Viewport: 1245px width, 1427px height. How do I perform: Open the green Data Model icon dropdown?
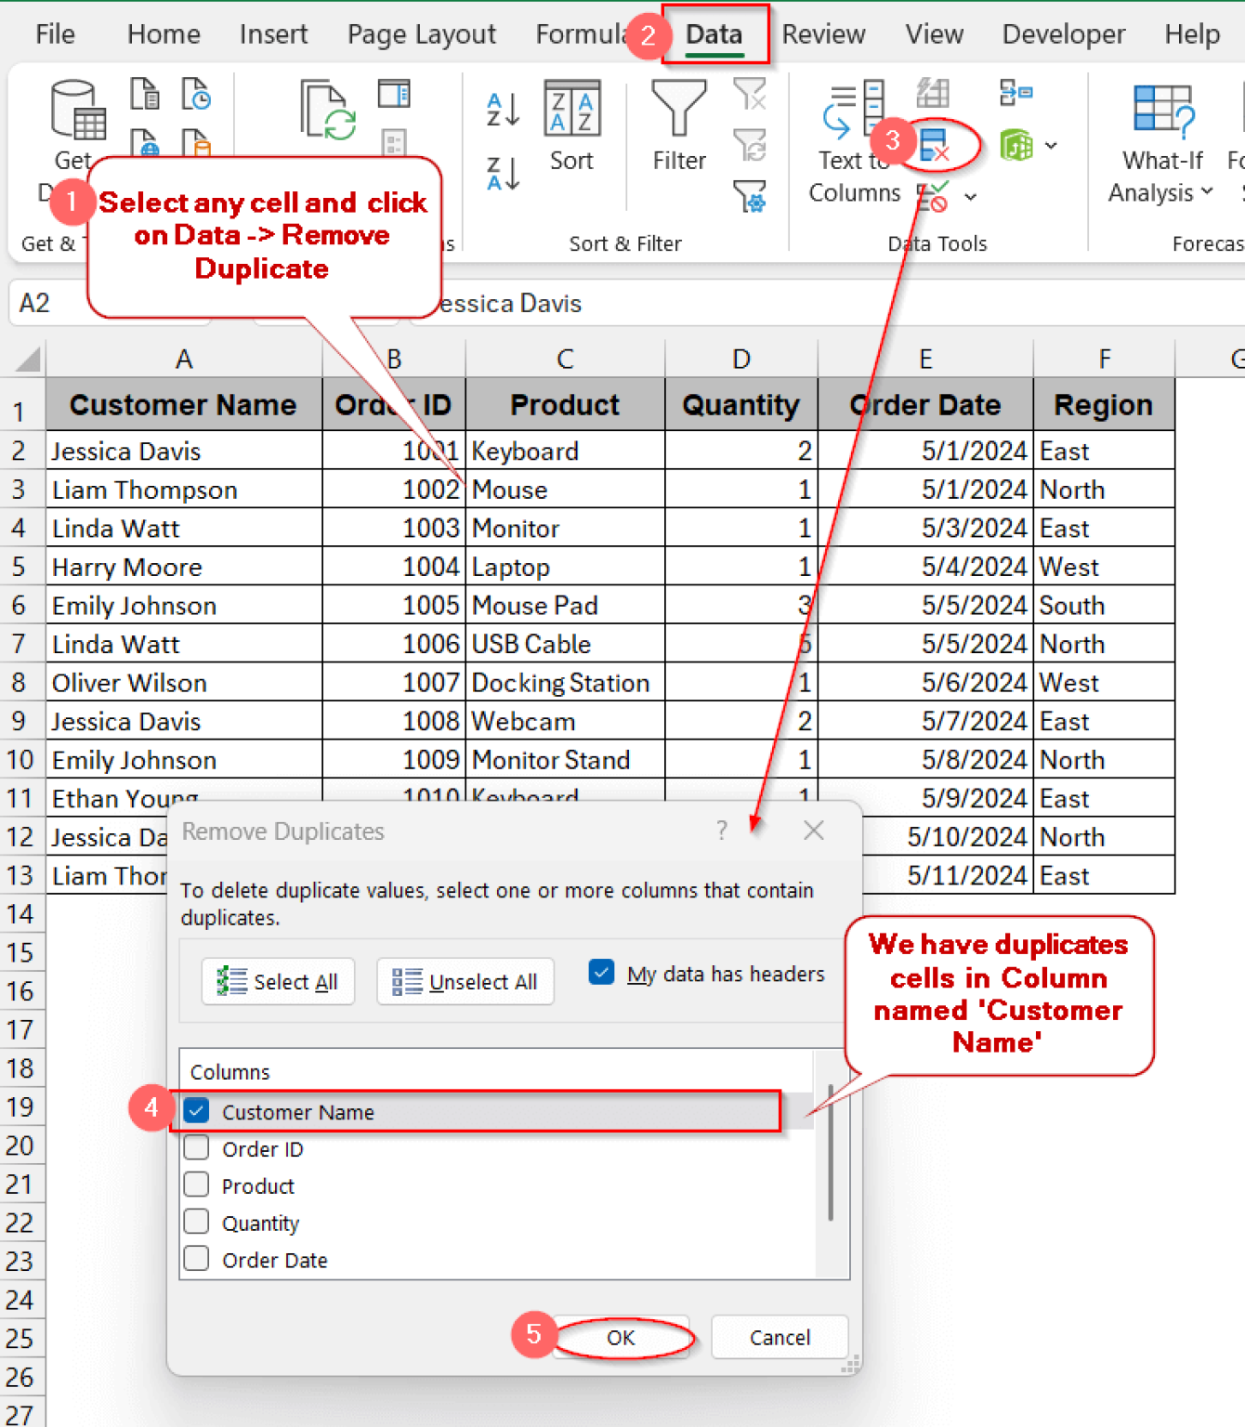pos(1051,146)
